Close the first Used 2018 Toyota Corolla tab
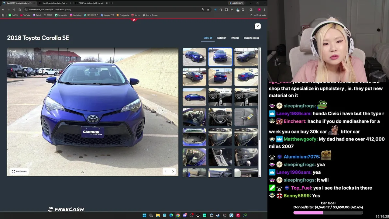The height and width of the screenshot is (219, 389). (x=34, y=3)
